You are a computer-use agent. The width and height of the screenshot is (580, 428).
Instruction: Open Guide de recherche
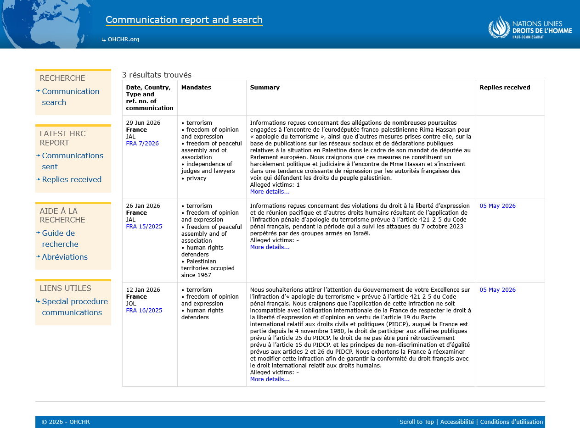pos(60,239)
